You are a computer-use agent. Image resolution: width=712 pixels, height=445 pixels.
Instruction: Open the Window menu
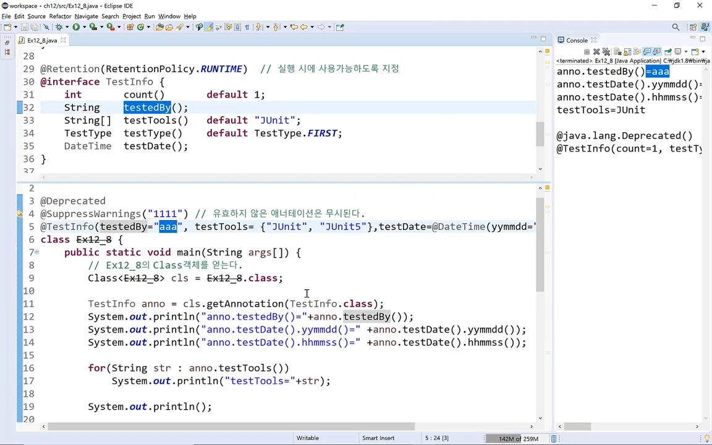(x=169, y=16)
